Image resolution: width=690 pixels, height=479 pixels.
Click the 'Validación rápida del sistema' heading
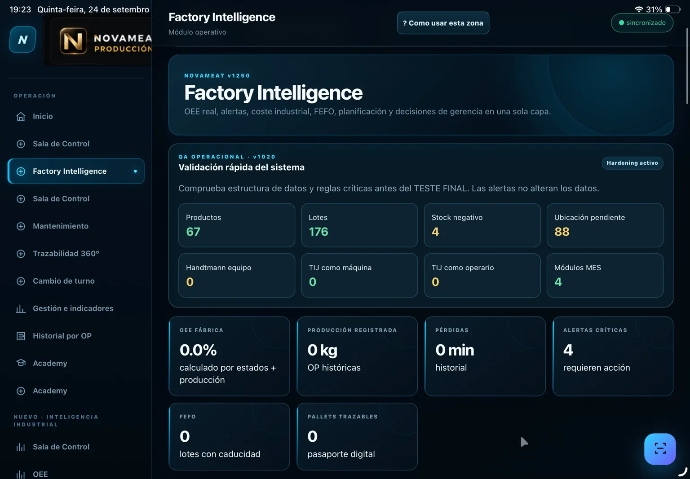242,167
